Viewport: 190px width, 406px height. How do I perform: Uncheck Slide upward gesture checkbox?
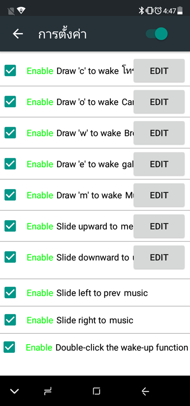coord(10,226)
